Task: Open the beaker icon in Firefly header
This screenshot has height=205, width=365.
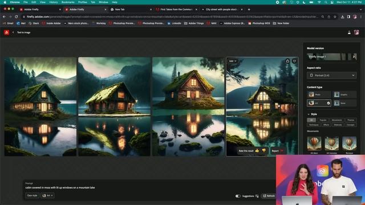Action: pos(349,32)
